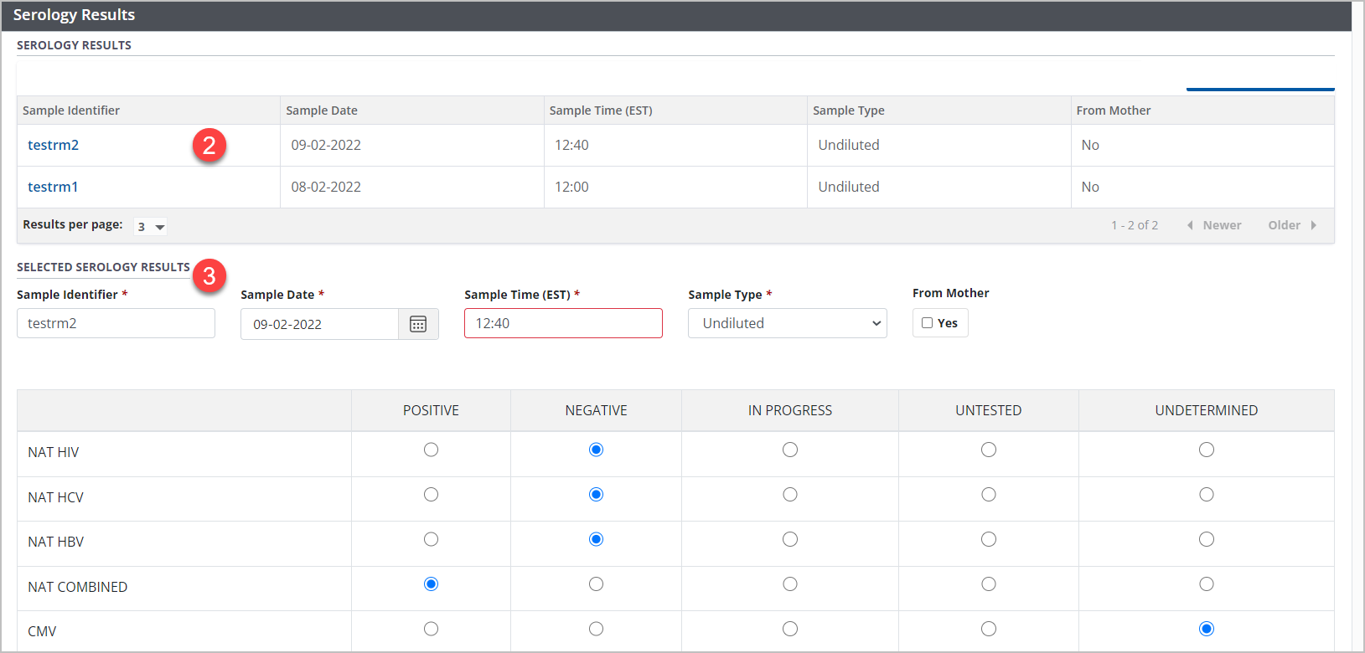The width and height of the screenshot is (1365, 653).
Task: Open the Sample Date calendar picker
Action: (x=418, y=324)
